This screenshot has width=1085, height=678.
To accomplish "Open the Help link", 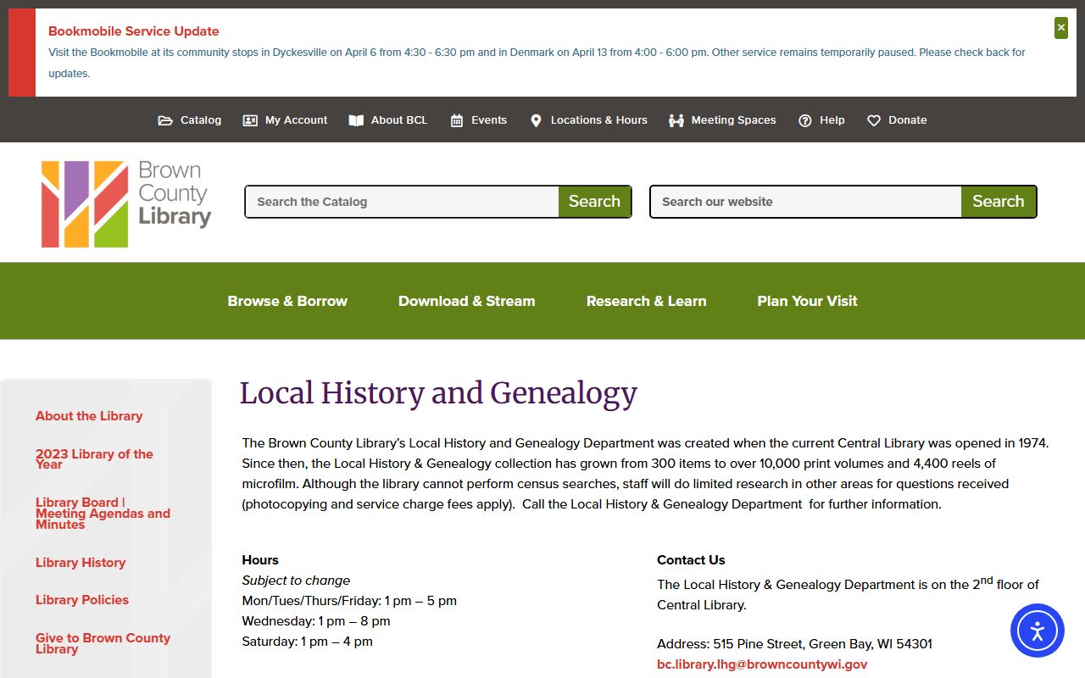I will pos(832,120).
